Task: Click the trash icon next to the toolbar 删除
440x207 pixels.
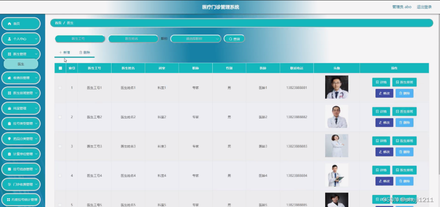Action: tap(81, 52)
